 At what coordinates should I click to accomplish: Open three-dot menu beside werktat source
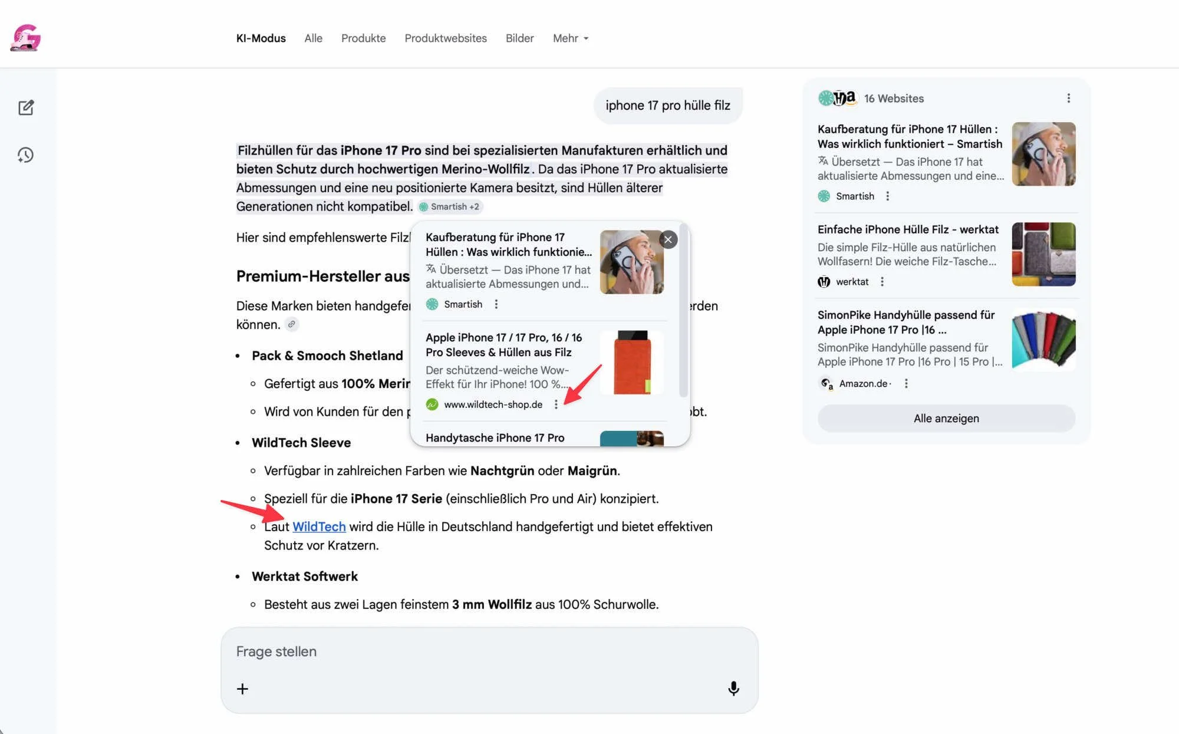click(882, 282)
